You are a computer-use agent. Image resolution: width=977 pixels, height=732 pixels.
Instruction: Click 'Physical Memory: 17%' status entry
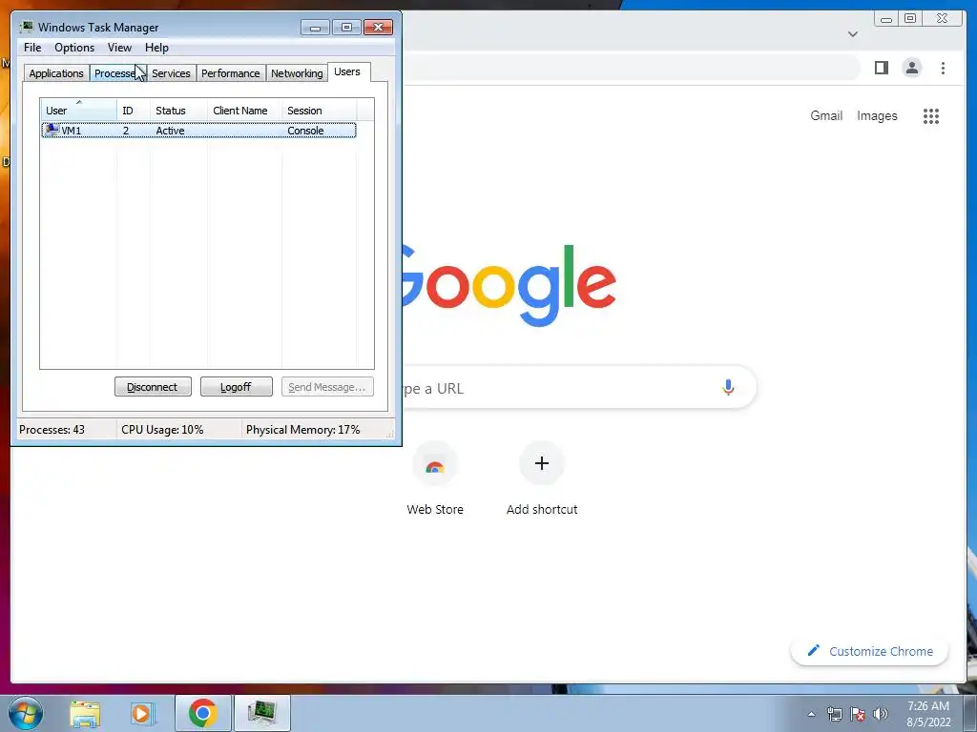(x=302, y=430)
